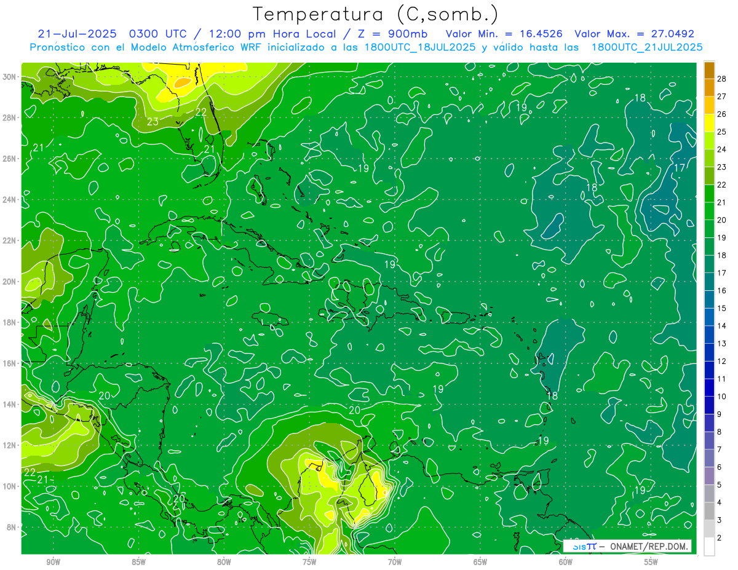Click the "65W" longitude axis label
Screen dimensions: 738x570
click(x=480, y=562)
